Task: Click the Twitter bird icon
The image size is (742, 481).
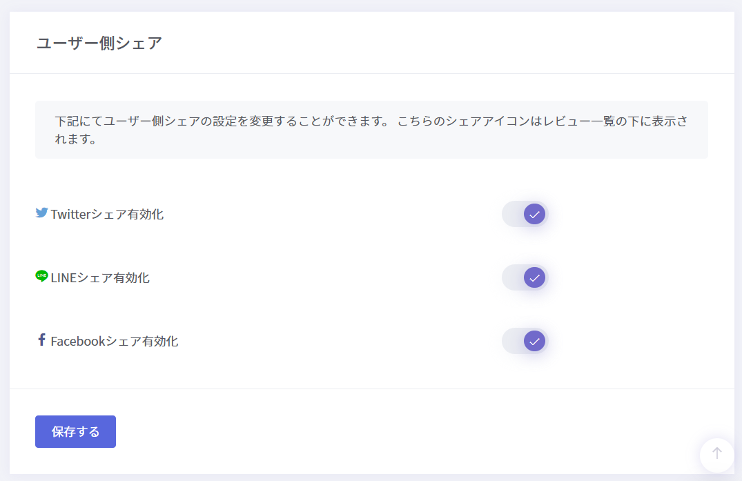Action: [41, 213]
